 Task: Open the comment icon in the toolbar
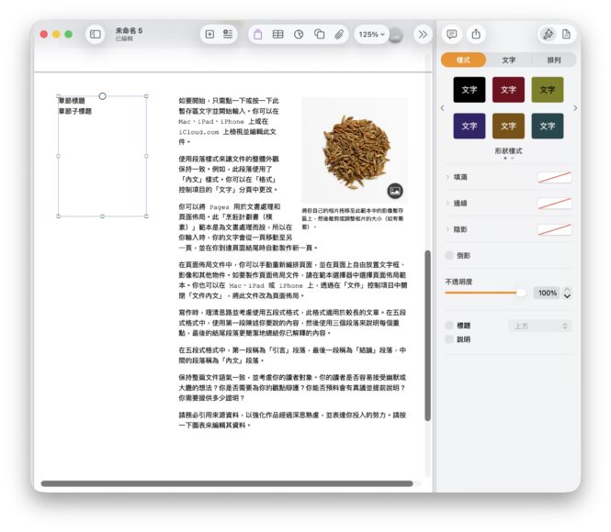[x=451, y=34]
